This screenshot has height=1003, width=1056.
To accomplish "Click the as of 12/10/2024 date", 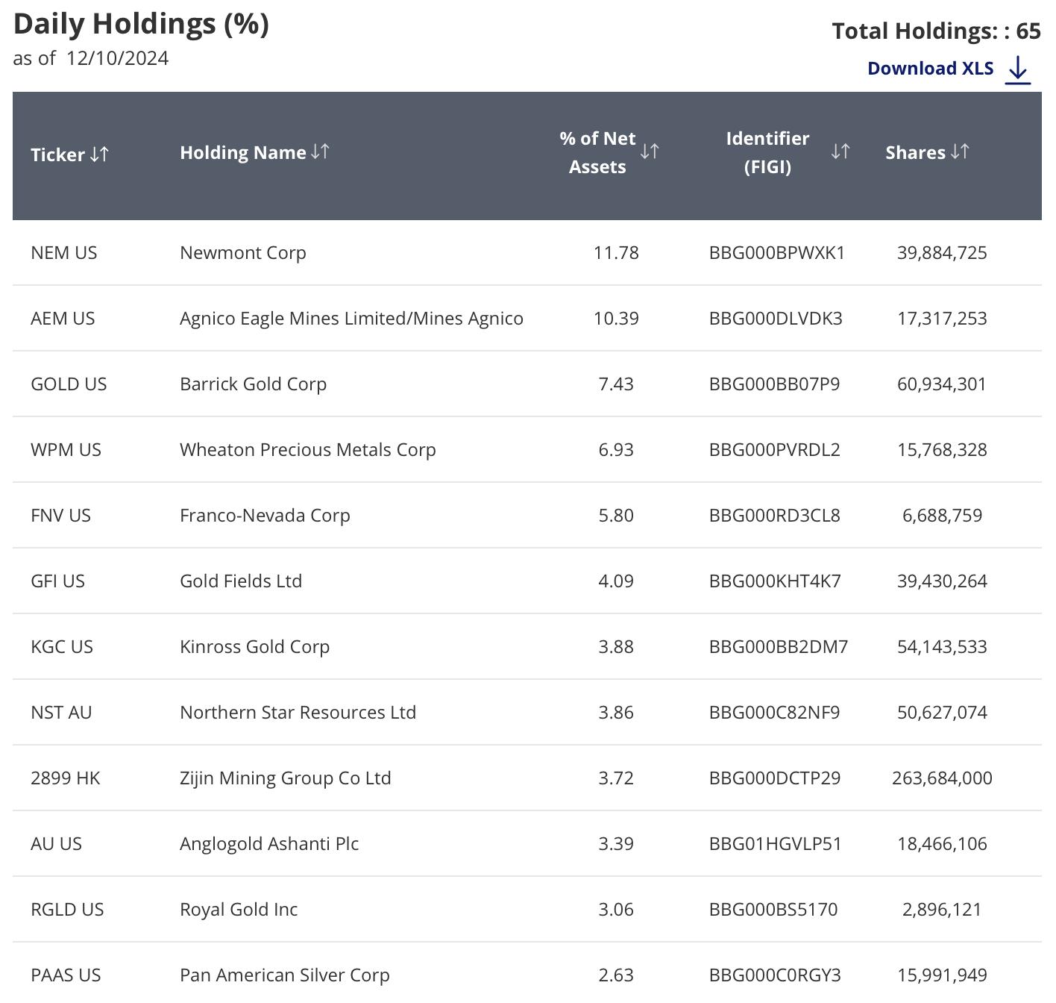I will (x=91, y=58).
